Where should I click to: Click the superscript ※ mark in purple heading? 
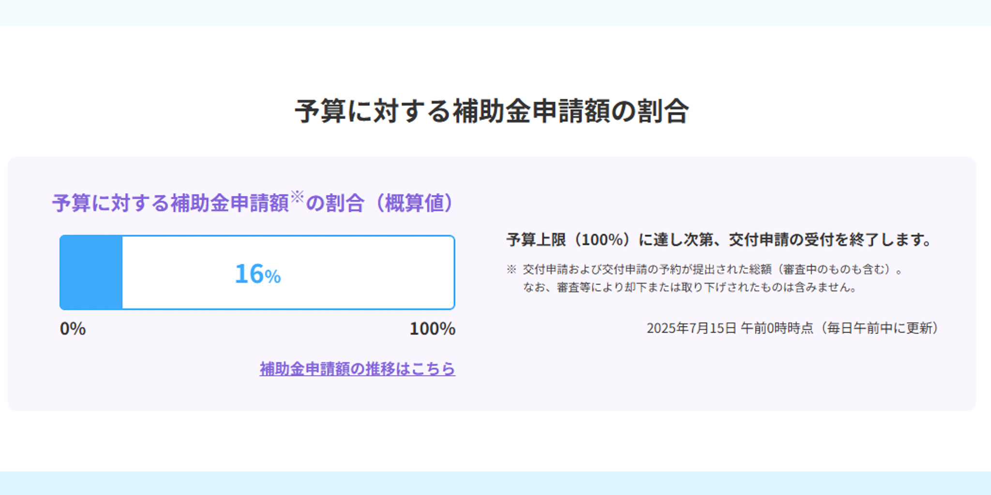pos(297,196)
